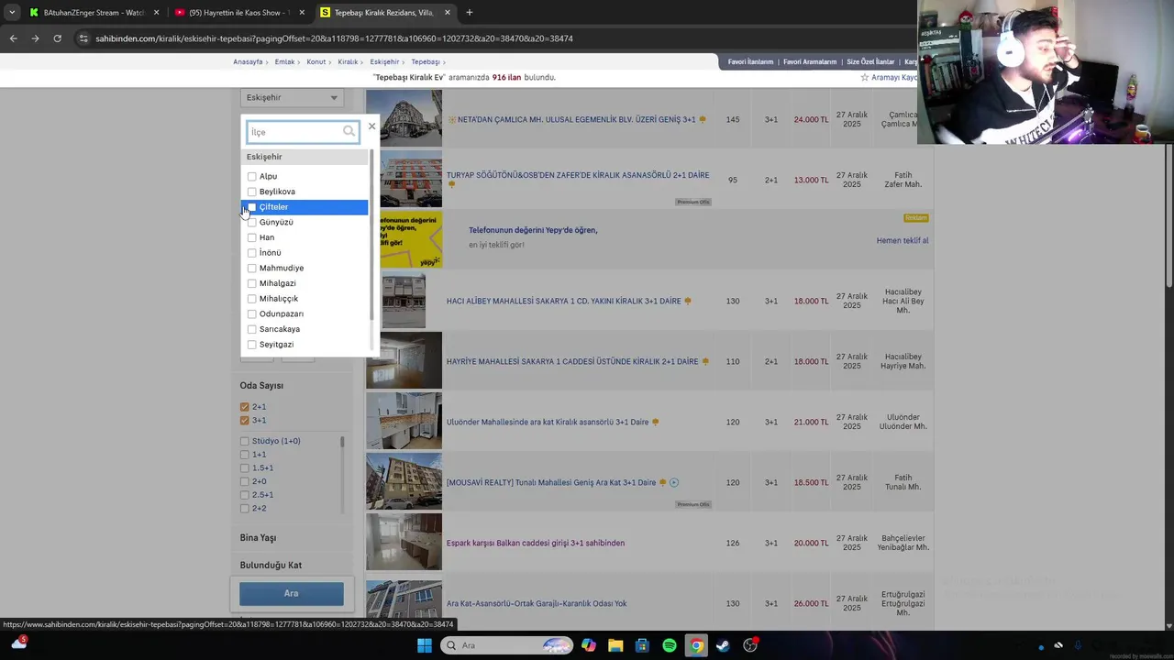Click the district list scrollbar in the popup
Viewport: 1174px width, 660px height.
point(371,234)
